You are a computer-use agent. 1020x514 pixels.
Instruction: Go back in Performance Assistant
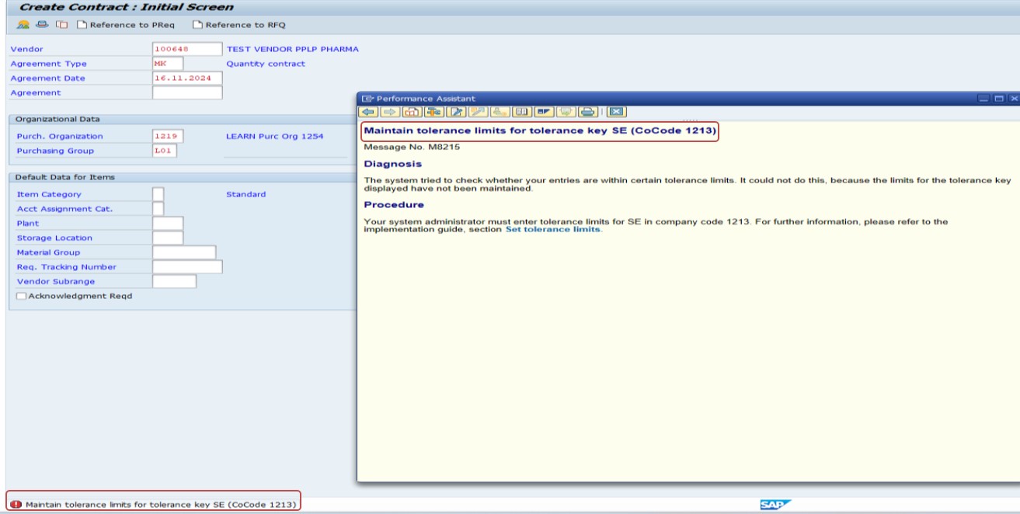370,113
